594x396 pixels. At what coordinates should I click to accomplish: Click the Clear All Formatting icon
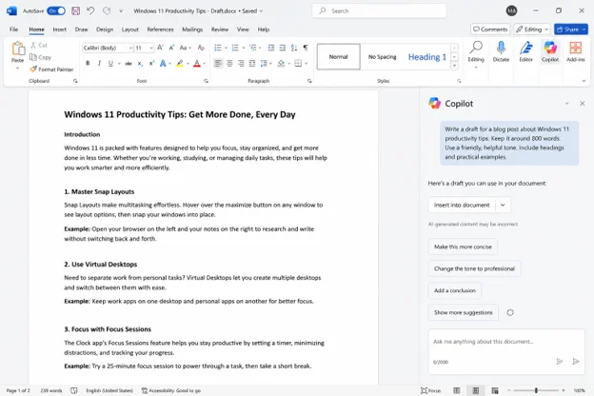201,48
